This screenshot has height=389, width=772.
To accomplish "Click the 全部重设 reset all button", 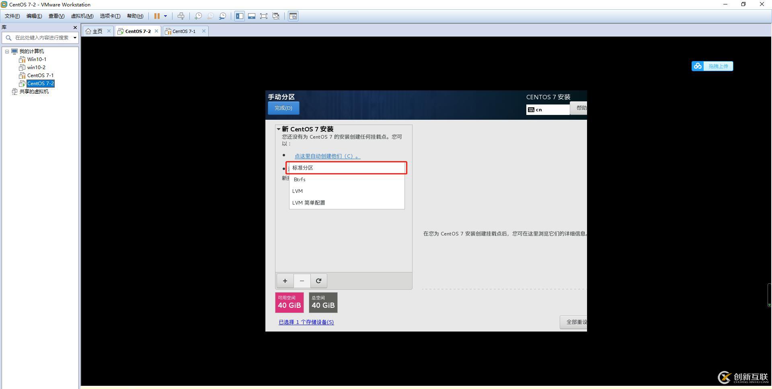I will click(574, 322).
